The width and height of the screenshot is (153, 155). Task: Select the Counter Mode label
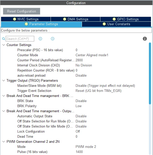(x=28, y=55)
